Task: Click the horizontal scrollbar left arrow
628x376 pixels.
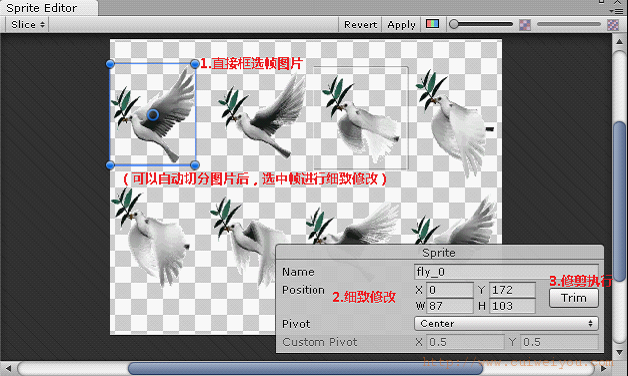Action: (8, 368)
